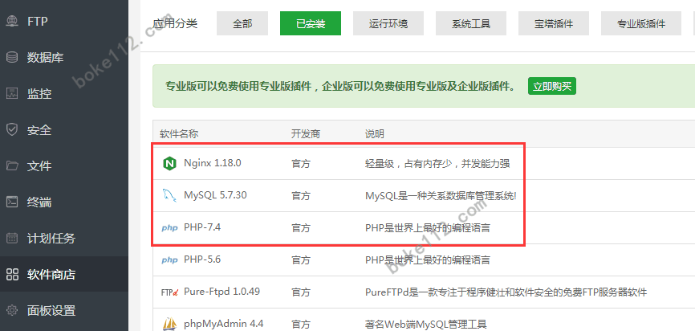This screenshot has width=695, height=331.
Task: Open PHP-7.4 software entry
Action: pyautogui.click(x=202, y=227)
